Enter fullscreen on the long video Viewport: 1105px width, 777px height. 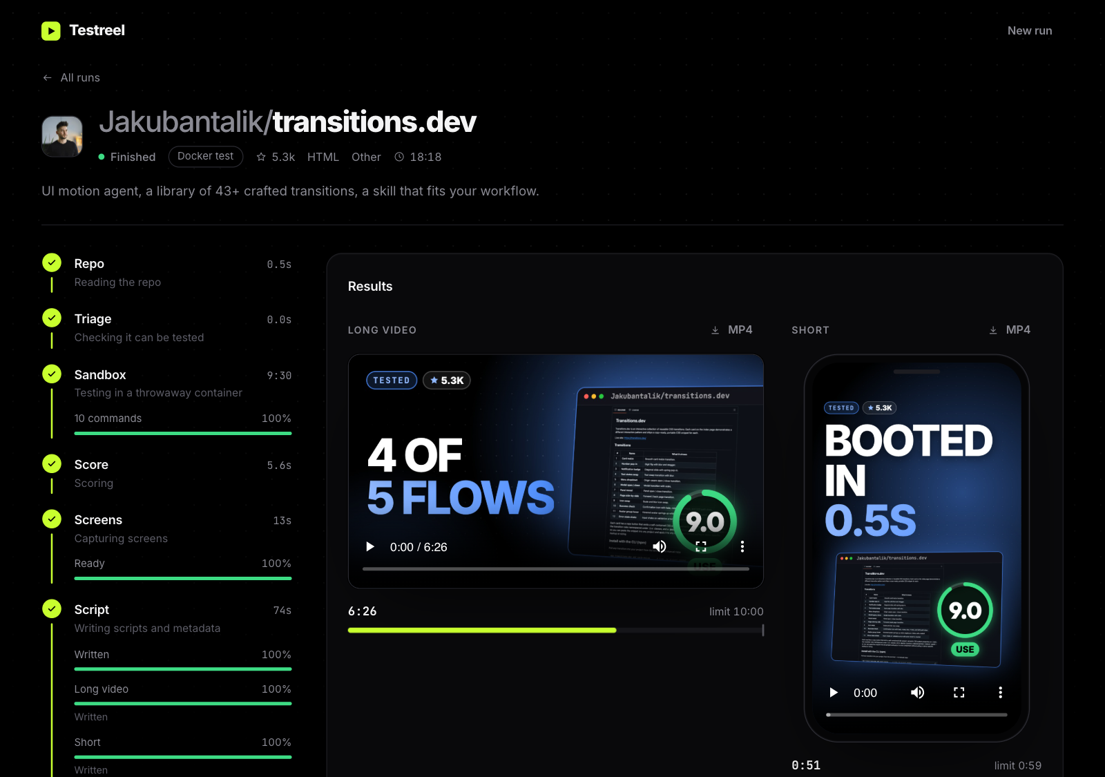[701, 547]
